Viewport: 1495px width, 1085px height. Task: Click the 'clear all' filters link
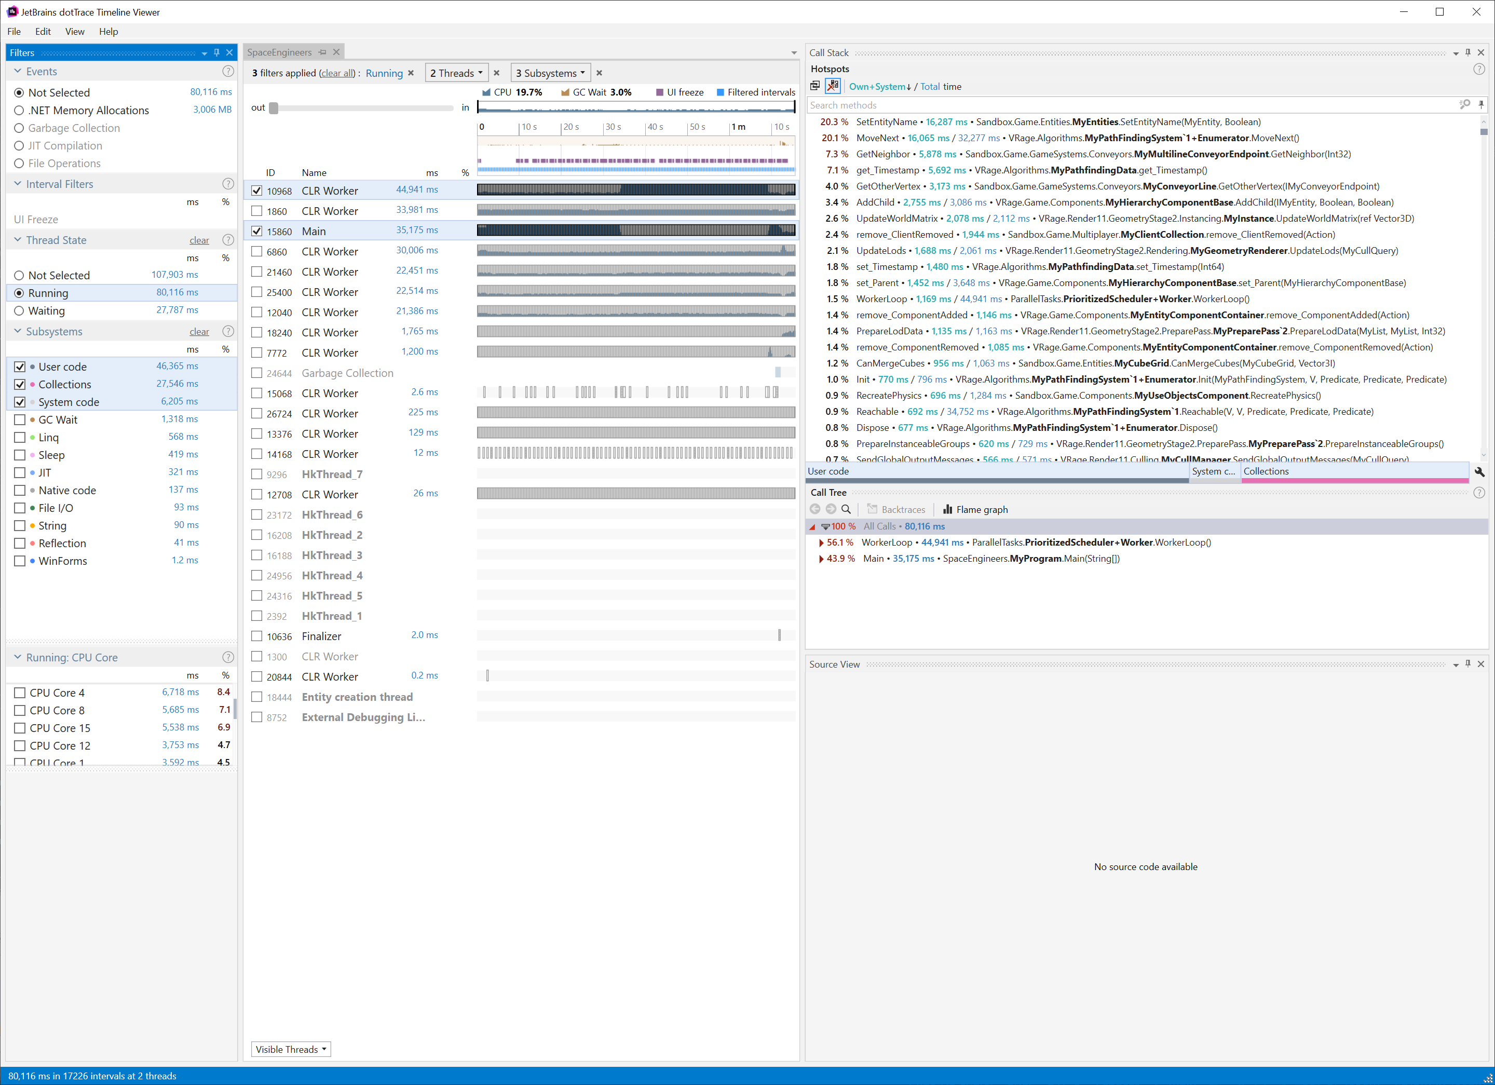[x=337, y=73]
